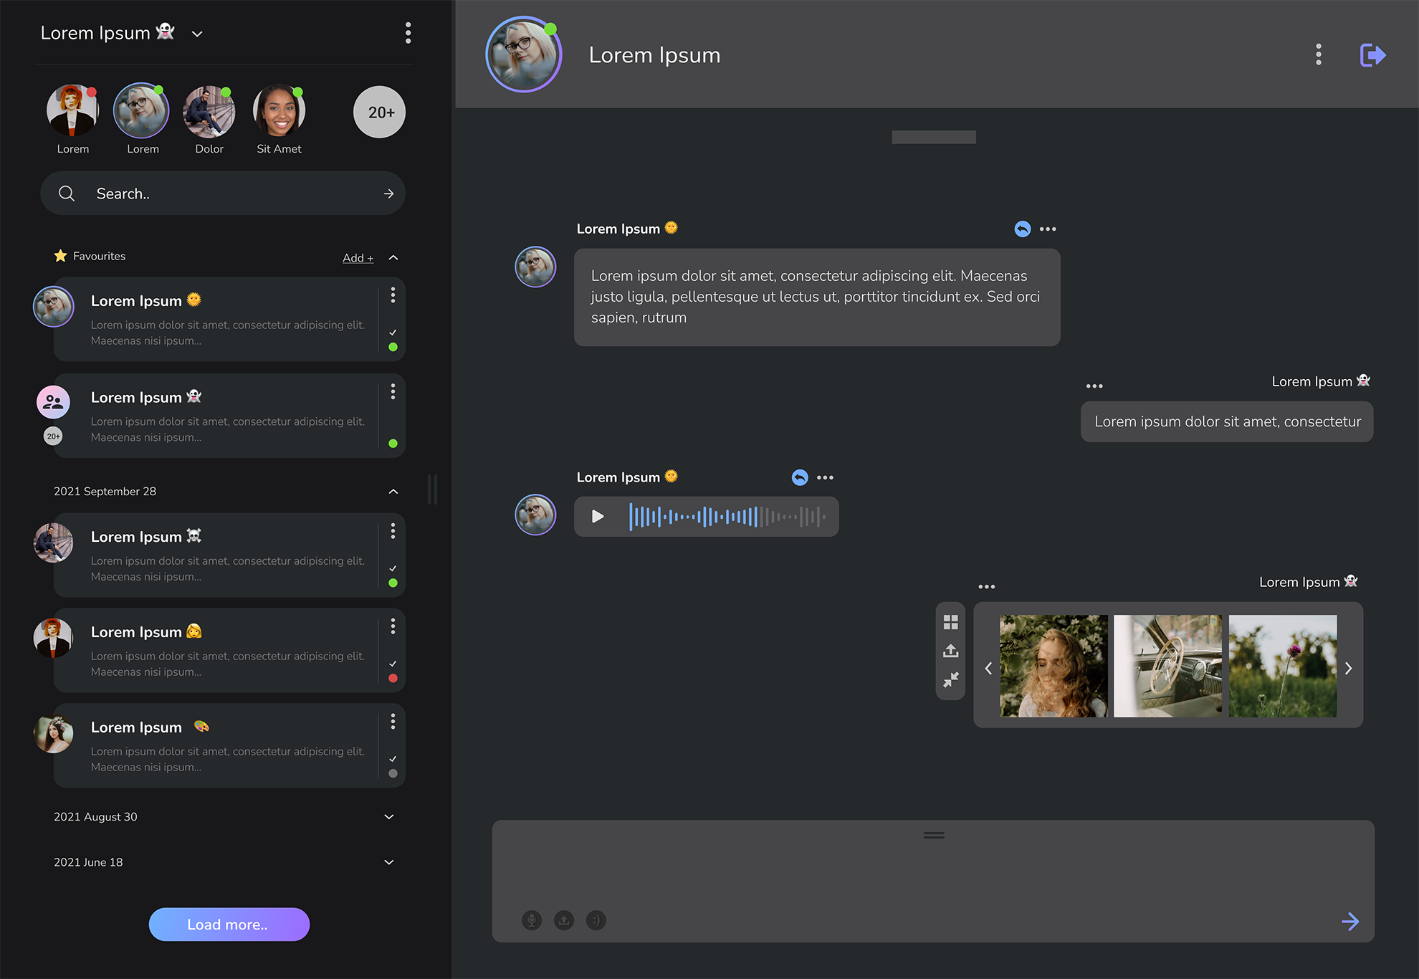Click the upload icon in message composer

point(564,920)
